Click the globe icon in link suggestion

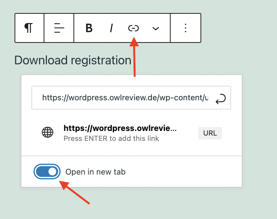pyautogui.click(x=47, y=132)
